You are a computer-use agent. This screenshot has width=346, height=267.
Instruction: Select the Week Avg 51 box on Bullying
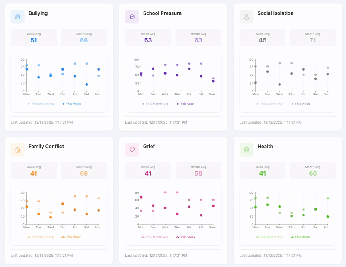click(33, 37)
